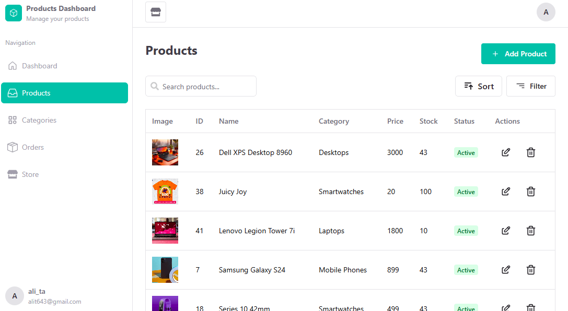568x311 pixels.
Task: Go to Categories in the sidebar
Action: [x=64, y=120]
